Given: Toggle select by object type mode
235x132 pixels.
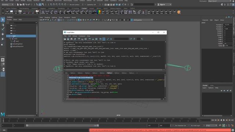Looking at the screenshot, I should coord(40,5).
